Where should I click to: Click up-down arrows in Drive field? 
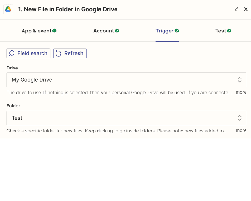point(240,80)
